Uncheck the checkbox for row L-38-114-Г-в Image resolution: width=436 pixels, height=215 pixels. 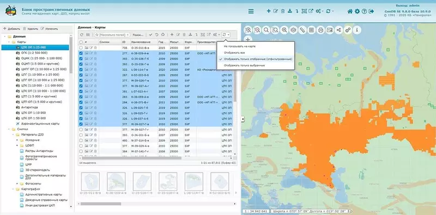pyautogui.click(x=81, y=70)
